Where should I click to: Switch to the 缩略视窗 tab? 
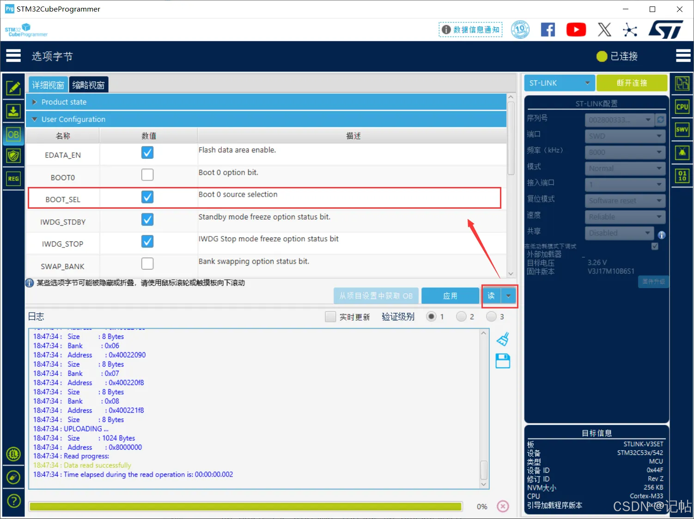point(89,85)
